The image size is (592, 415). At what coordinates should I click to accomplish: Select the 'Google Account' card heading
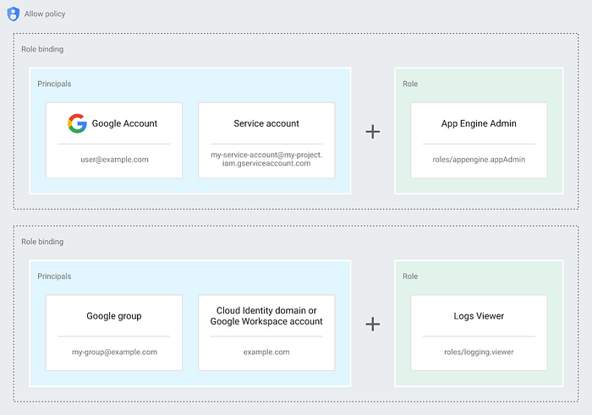tap(124, 123)
